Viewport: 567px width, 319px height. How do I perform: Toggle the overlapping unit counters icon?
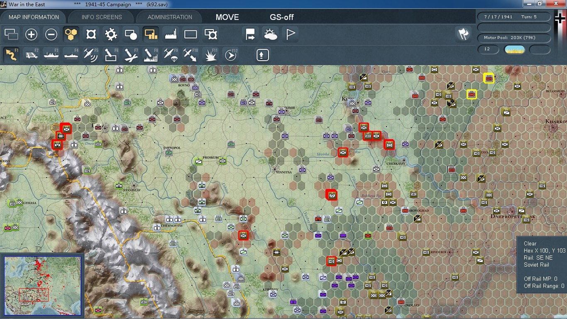(11, 34)
